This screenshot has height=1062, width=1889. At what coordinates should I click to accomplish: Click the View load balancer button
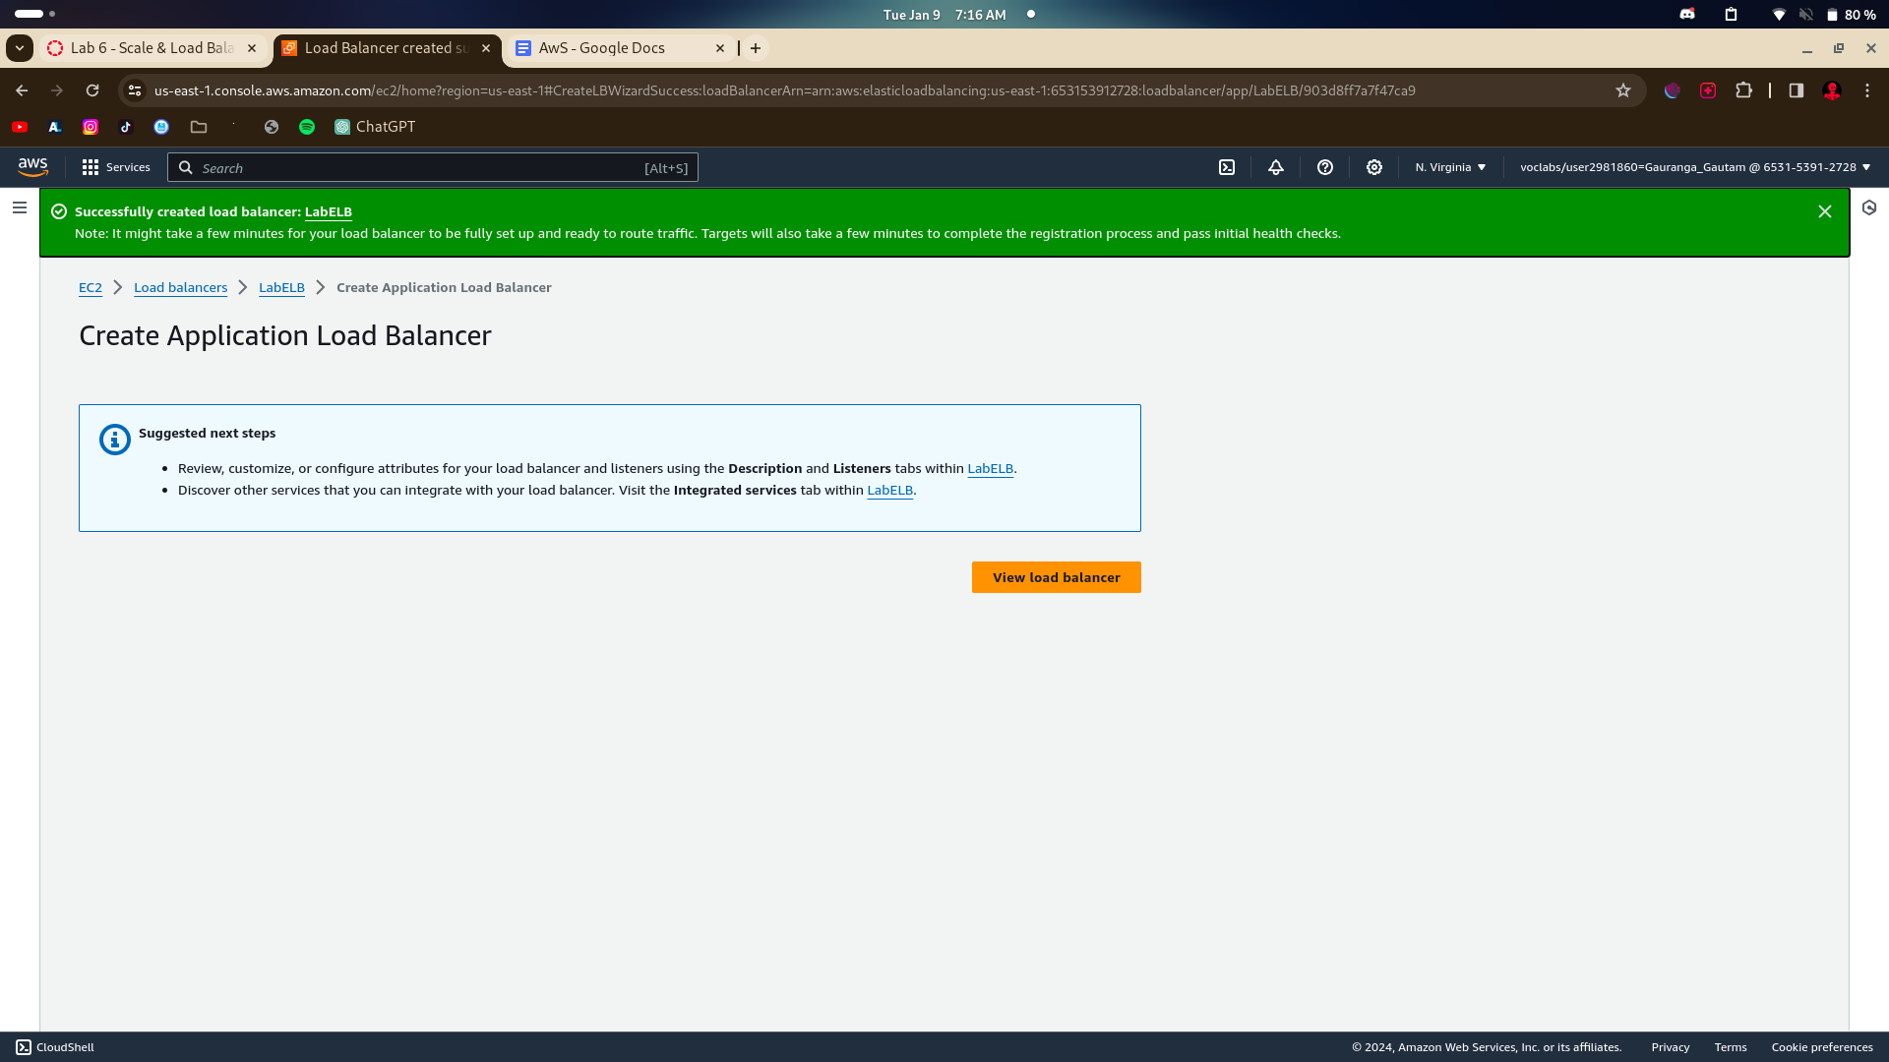[1056, 577]
